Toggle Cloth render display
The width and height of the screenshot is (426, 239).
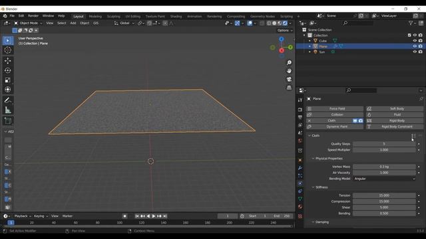click(361, 121)
